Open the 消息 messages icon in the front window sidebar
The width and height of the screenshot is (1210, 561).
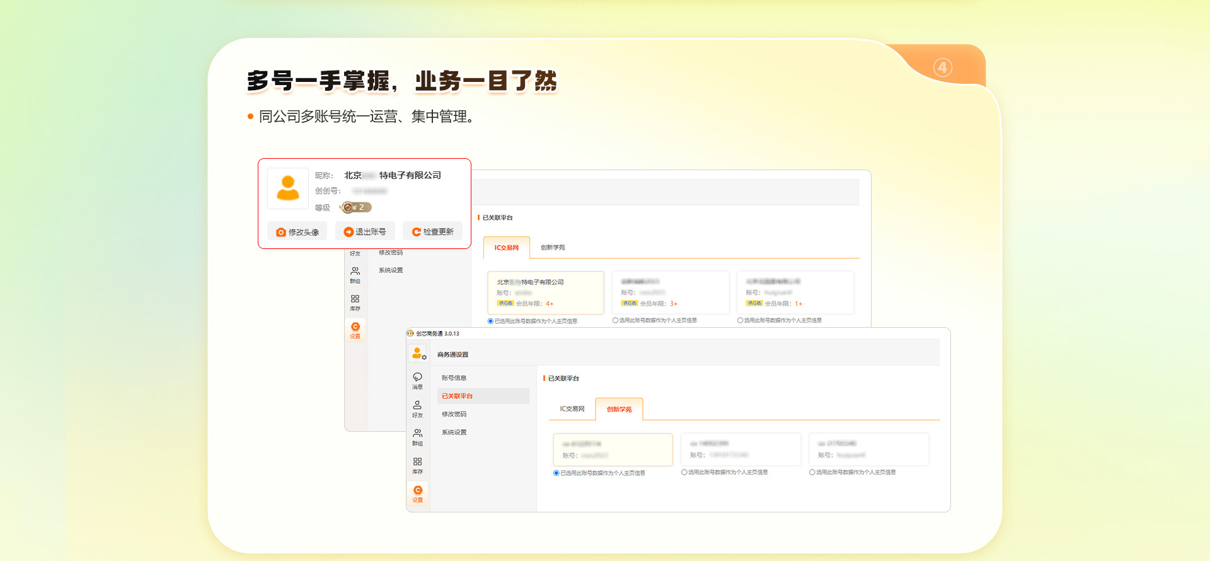pyautogui.click(x=417, y=380)
